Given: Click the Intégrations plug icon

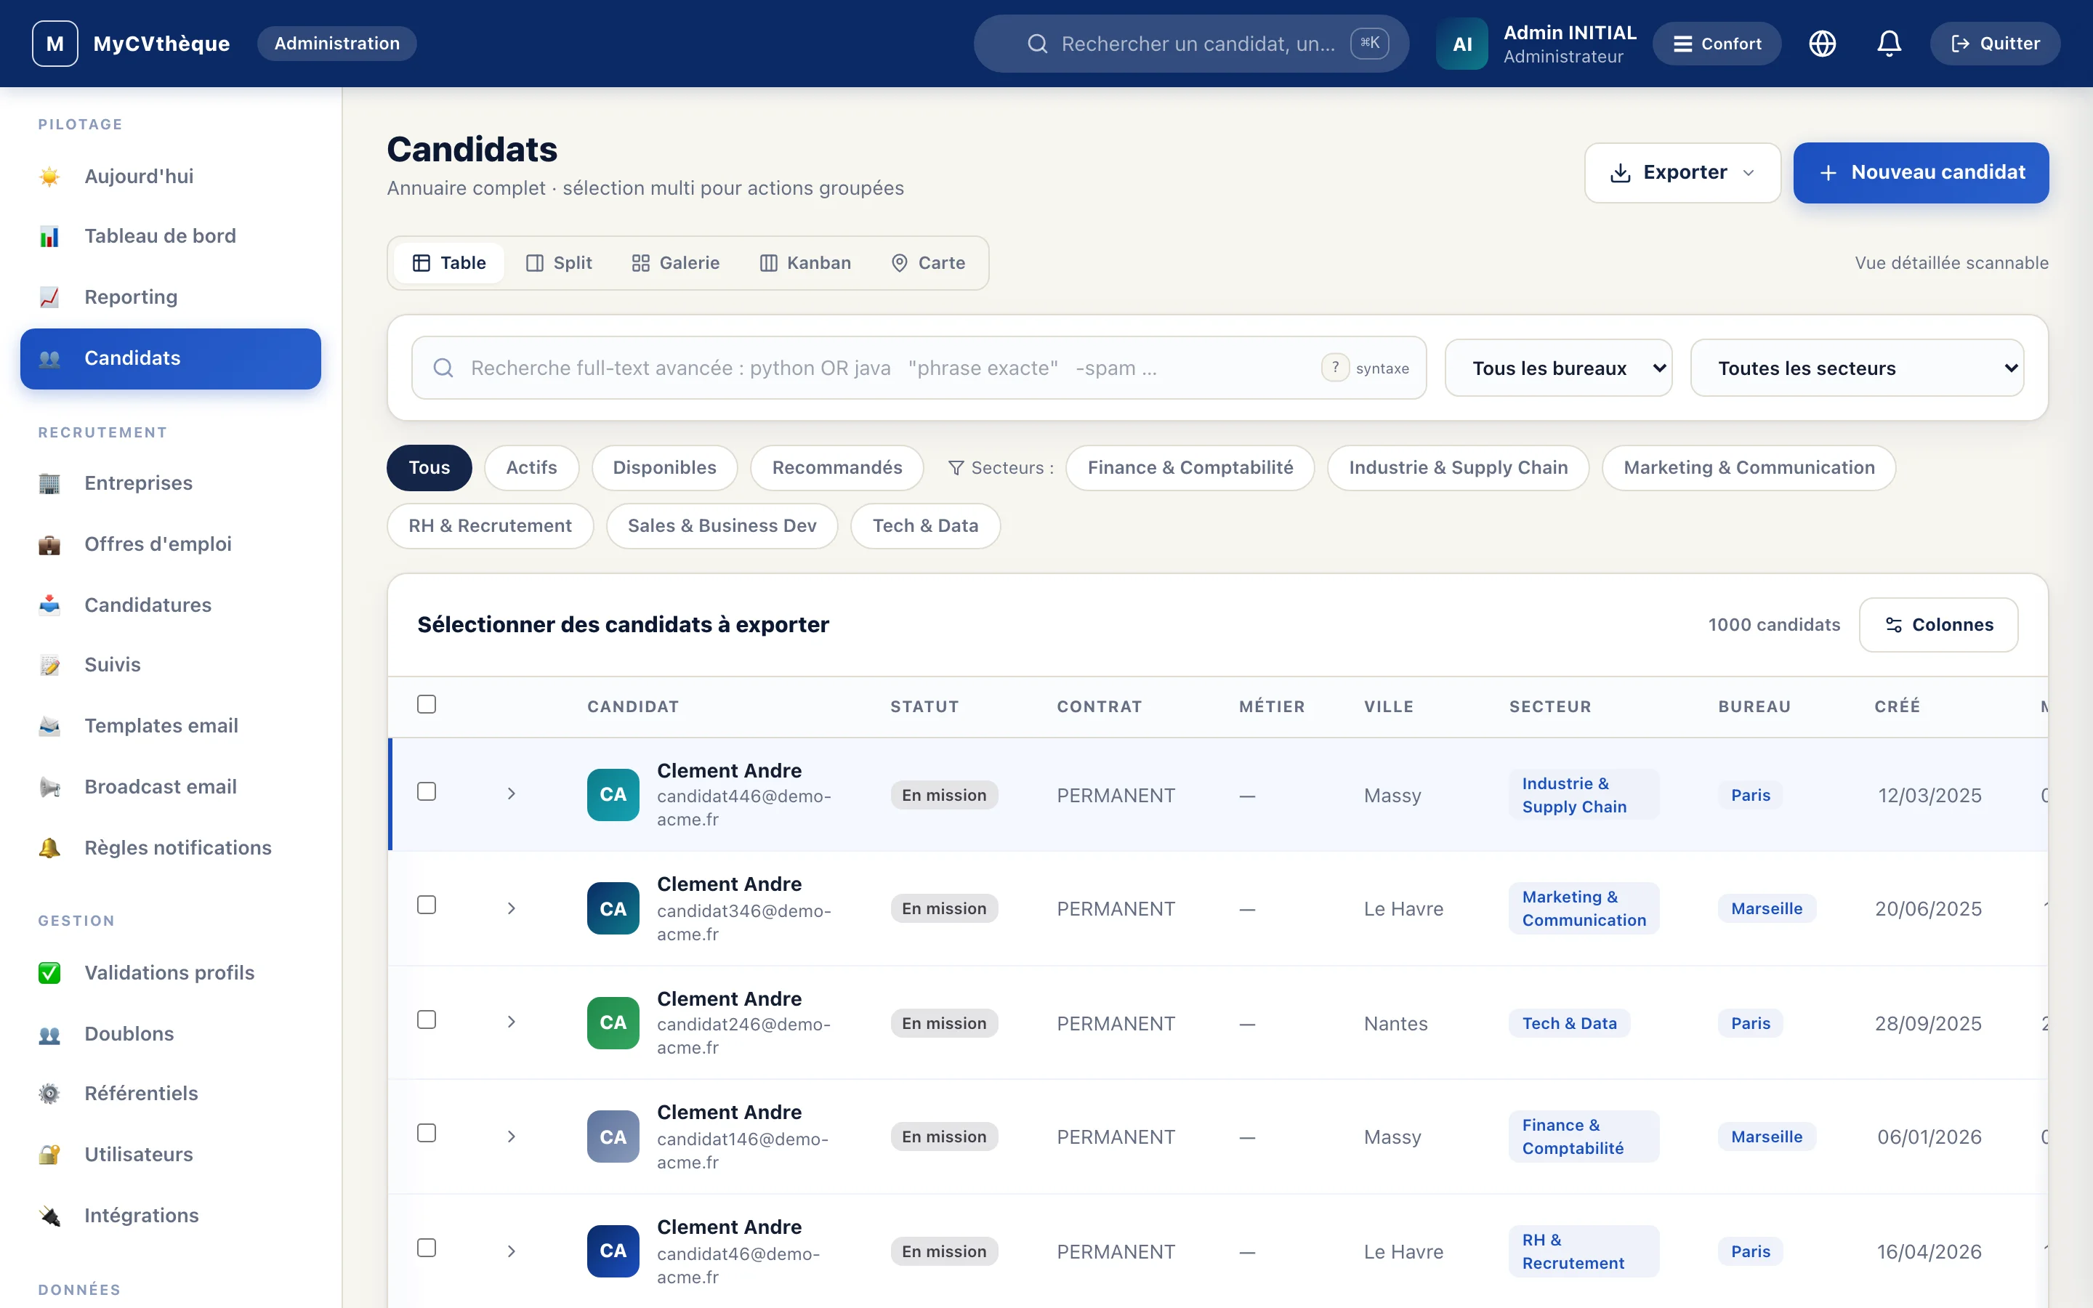Looking at the screenshot, I should (49, 1216).
